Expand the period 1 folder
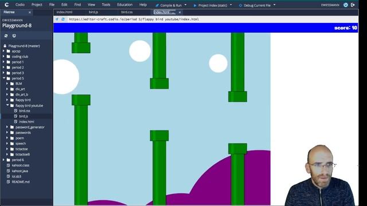The height and width of the screenshot is (206, 367). (x=3, y=62)
